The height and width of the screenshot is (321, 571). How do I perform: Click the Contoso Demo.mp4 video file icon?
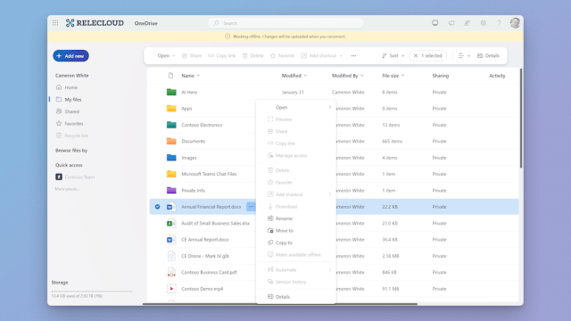click(171, 289)
